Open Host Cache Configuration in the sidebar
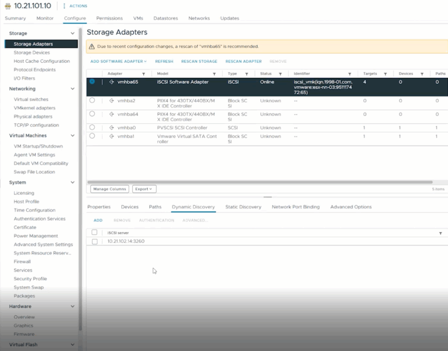The image size is (448, 351). [42, 61]
